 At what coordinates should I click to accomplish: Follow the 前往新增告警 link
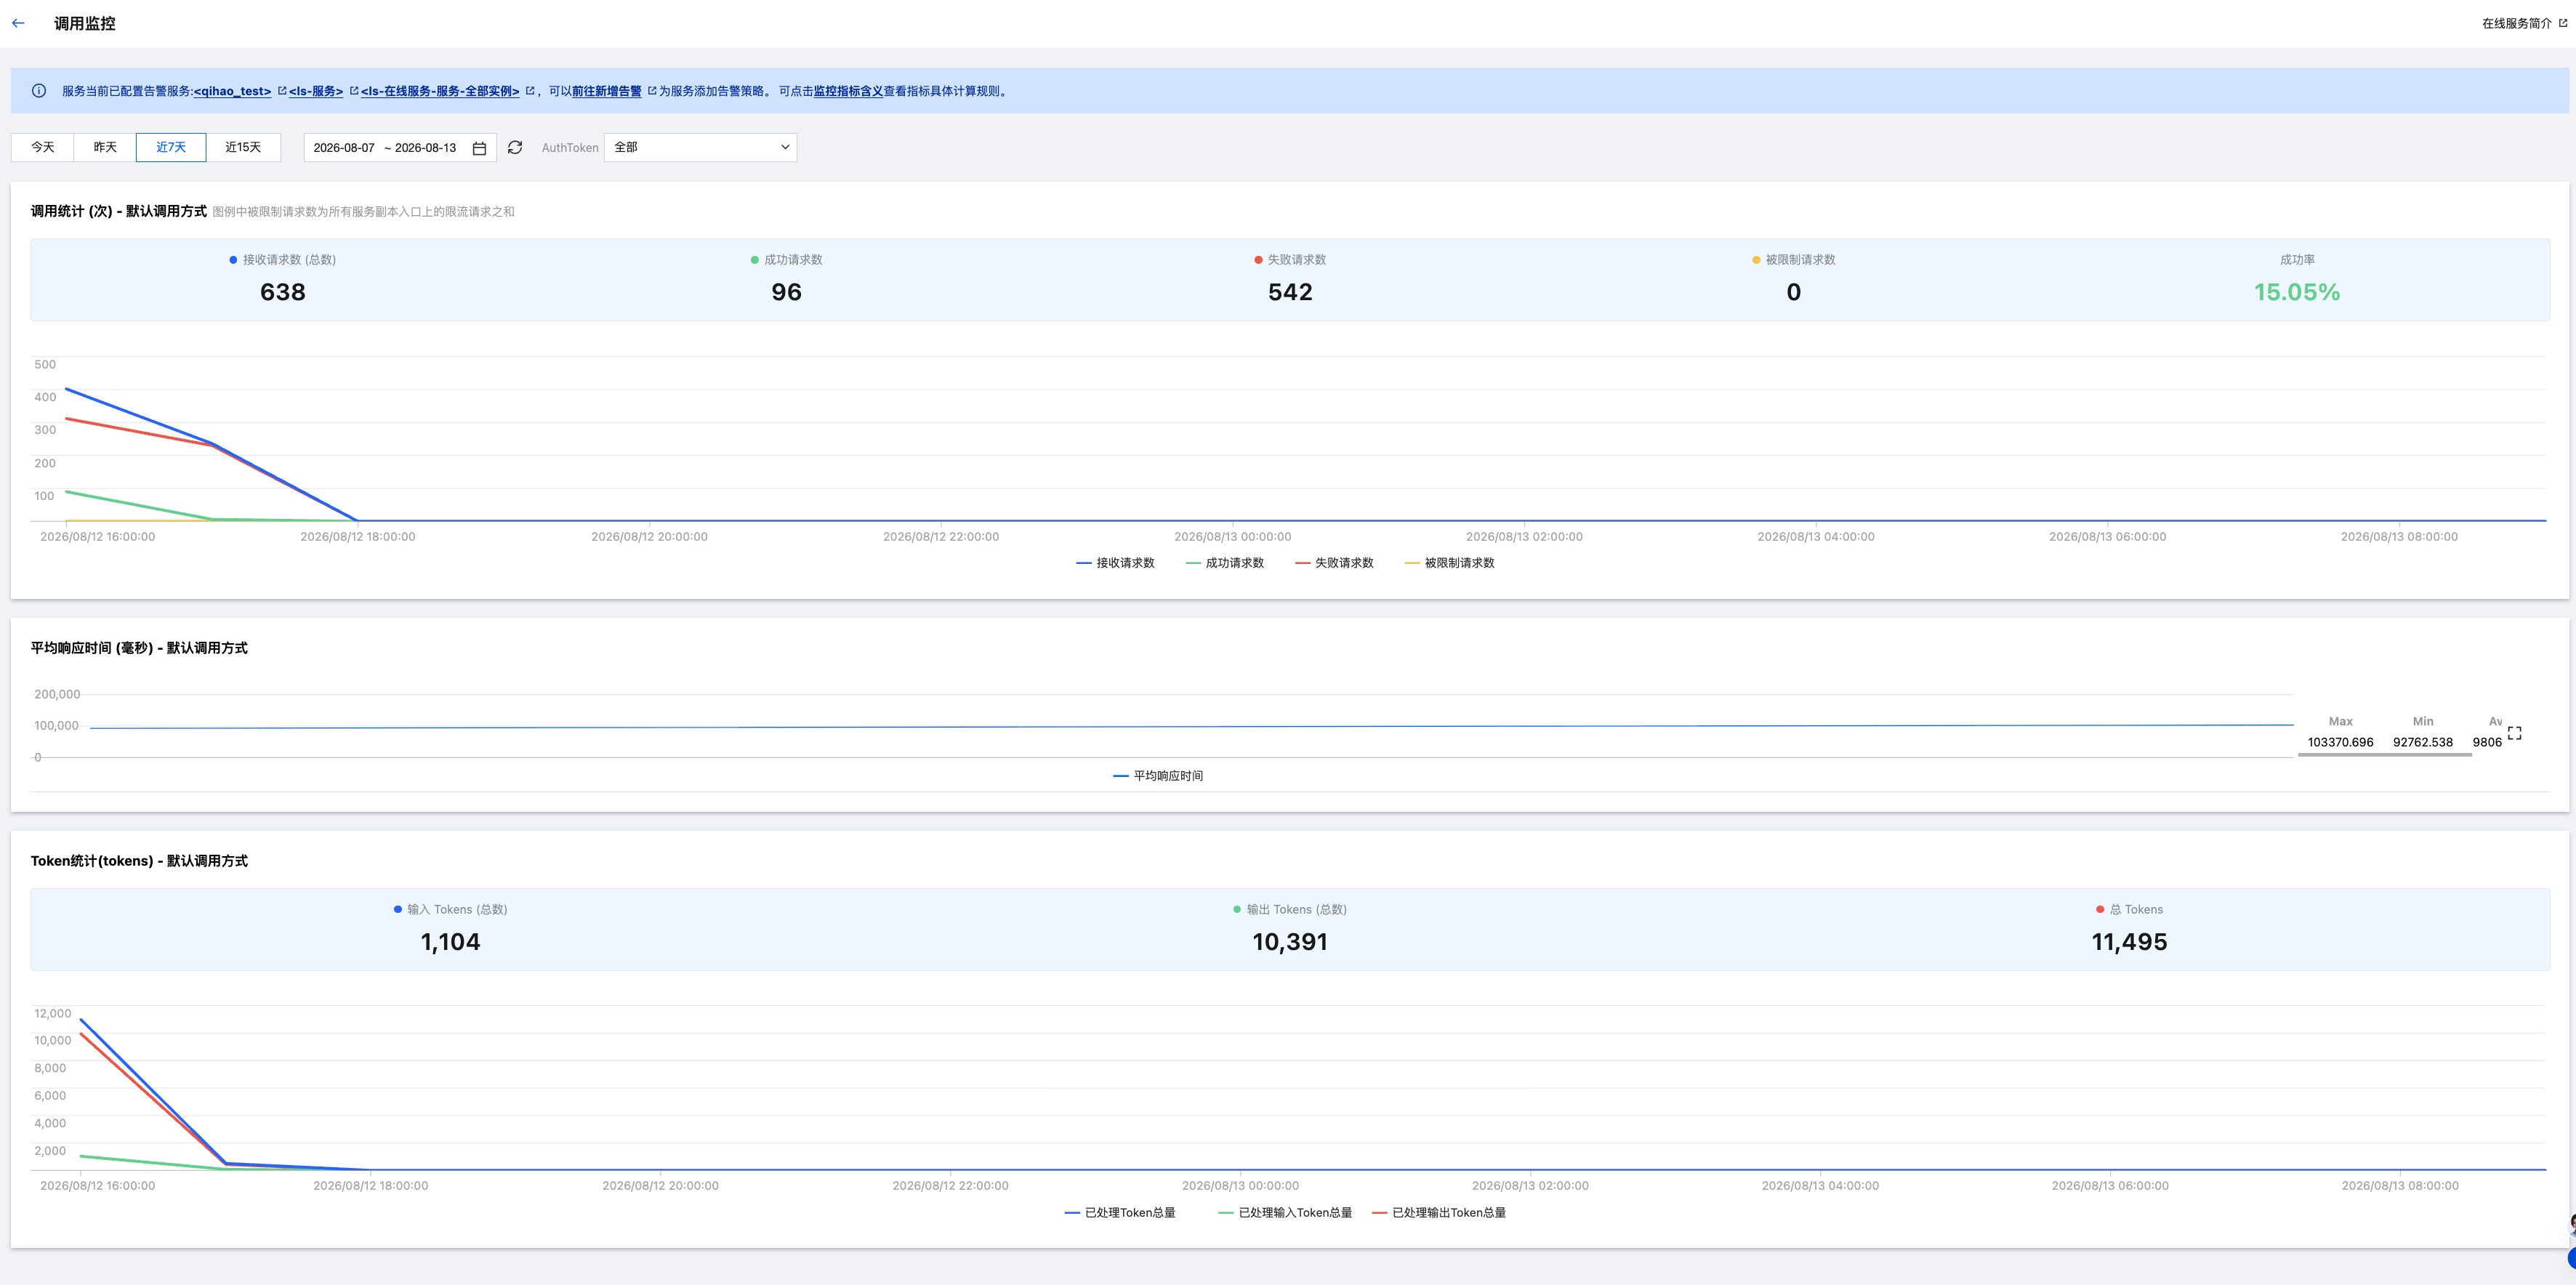point(607,91)
